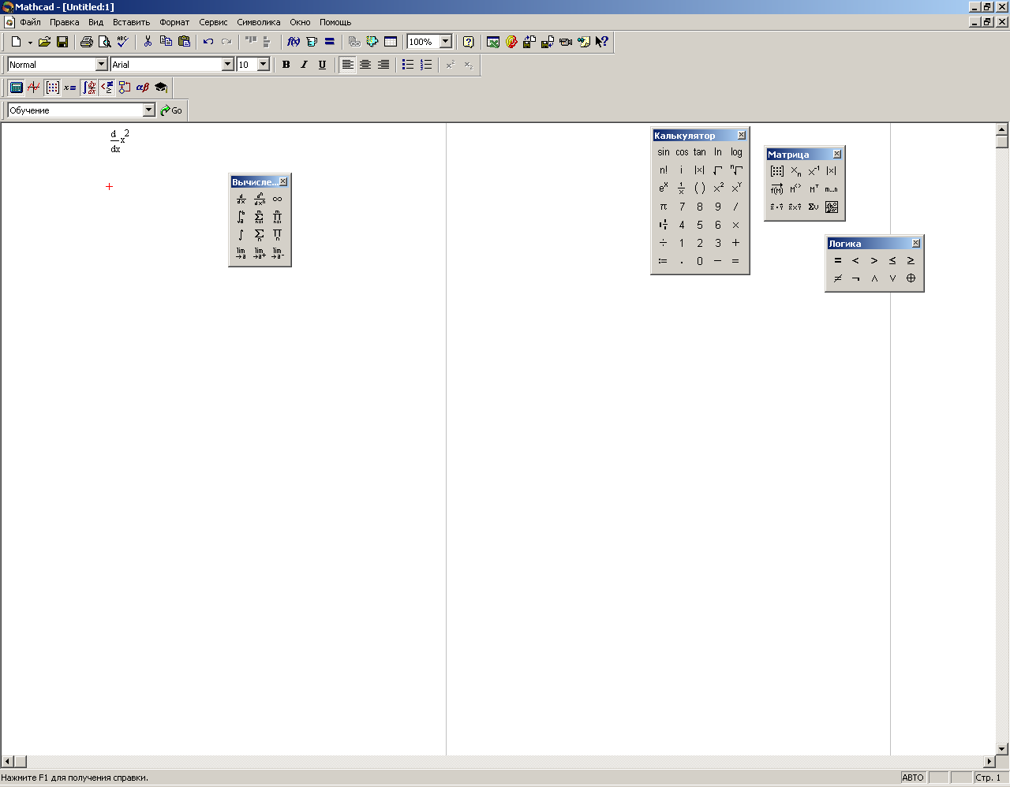The width and height of the screenshot is (1010, 787).
Task: Open the Вставить menu
Action: tap(131, 22)
